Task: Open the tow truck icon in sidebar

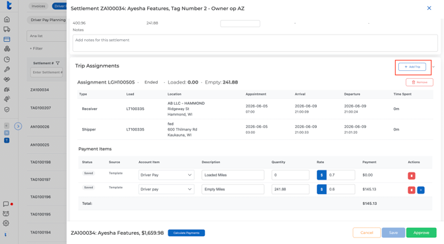Action: point(7,90)
